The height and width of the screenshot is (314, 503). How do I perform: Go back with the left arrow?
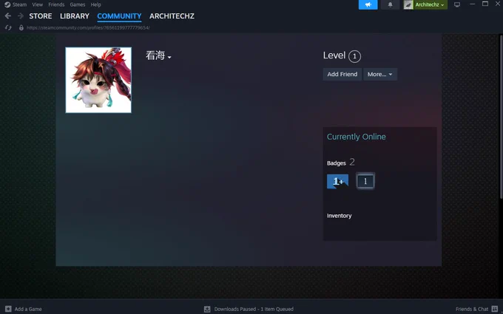pyautogui.click(x=8, y=16)
